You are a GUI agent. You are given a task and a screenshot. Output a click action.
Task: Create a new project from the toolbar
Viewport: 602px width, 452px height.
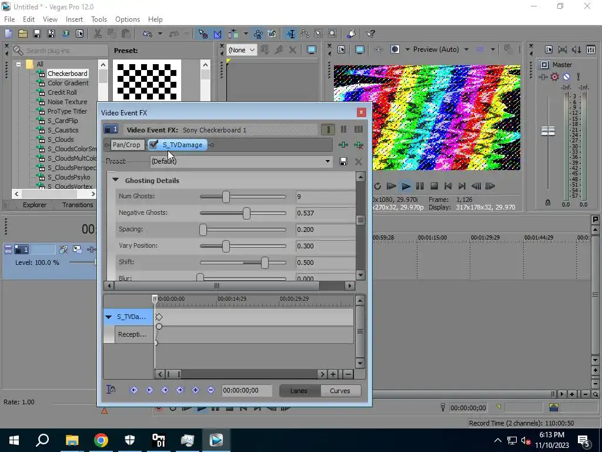(8, 34)
